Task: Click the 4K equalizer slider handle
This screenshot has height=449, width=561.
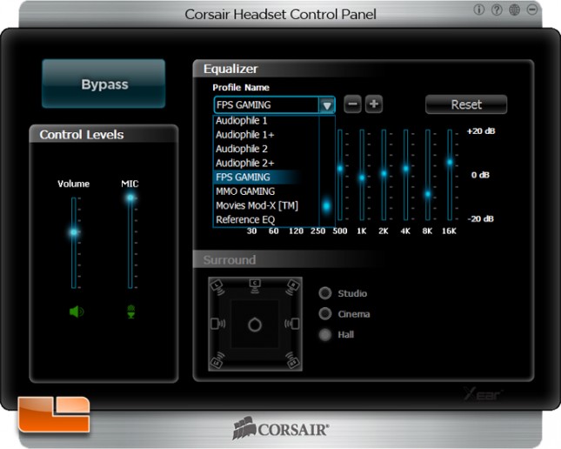Action: tap(405, 168)
